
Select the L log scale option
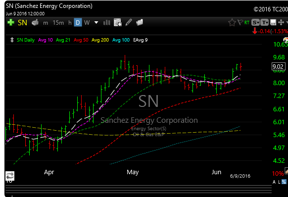pyautogui.click(x=279, y=182)
